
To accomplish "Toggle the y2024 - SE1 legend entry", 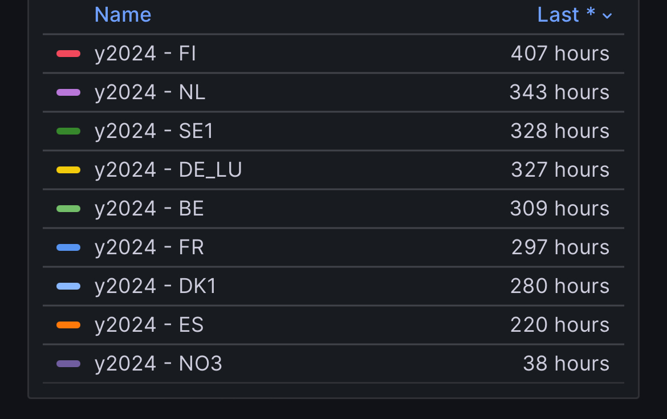I will (154, 131).
